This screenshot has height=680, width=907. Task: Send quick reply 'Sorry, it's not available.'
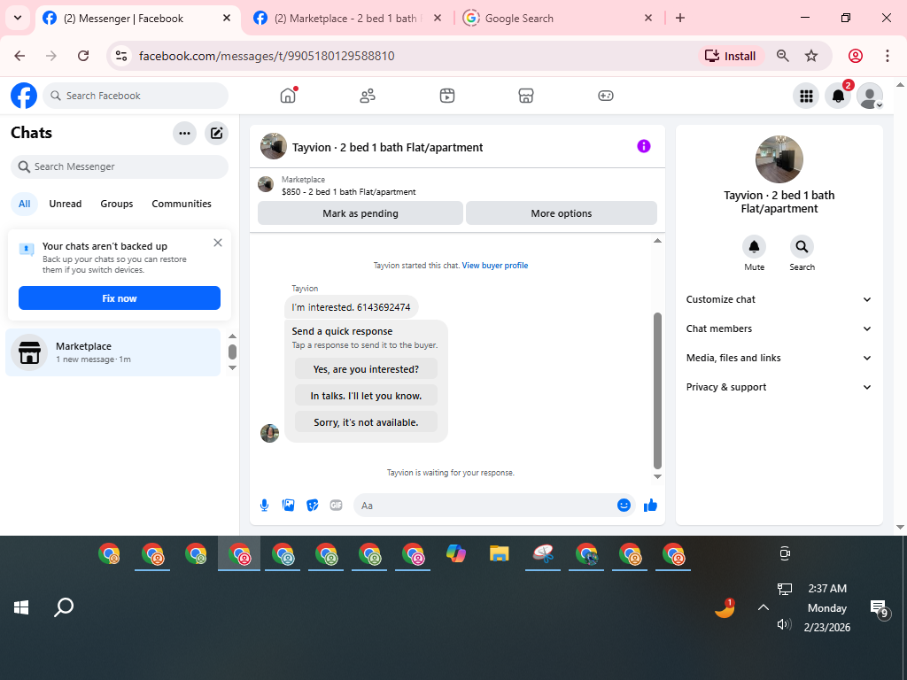click(366, 422)
